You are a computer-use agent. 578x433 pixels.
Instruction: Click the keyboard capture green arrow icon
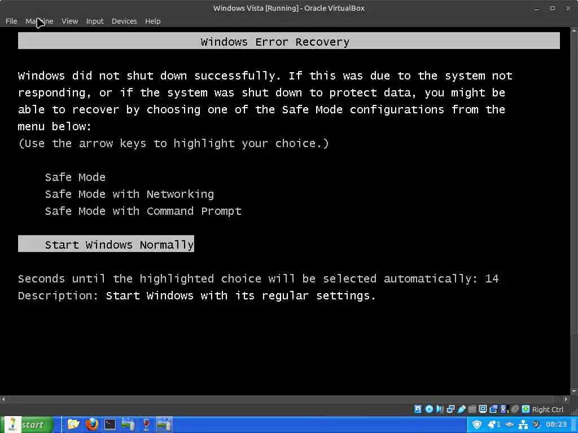point(526,409)
